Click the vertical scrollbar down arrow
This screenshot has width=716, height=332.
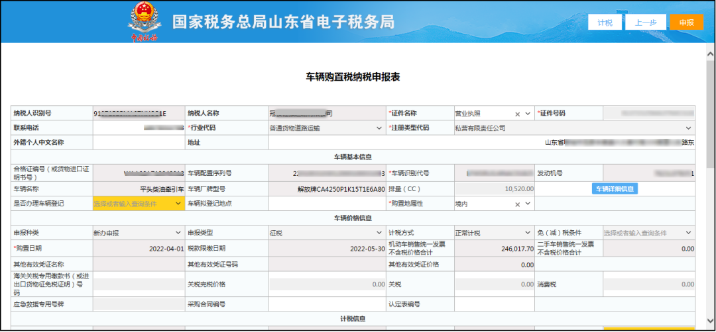(710, 320)
